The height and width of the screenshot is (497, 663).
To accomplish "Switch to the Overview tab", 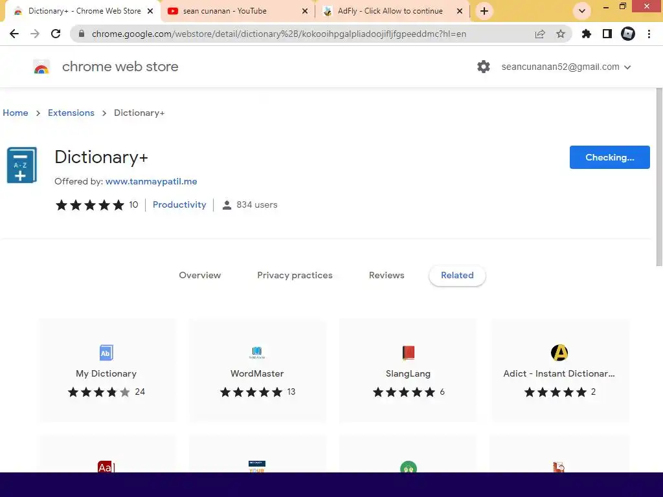I will [199, 275].
